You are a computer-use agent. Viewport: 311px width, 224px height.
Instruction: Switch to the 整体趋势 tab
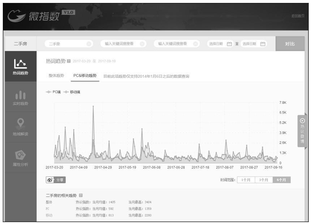(56, 76)
